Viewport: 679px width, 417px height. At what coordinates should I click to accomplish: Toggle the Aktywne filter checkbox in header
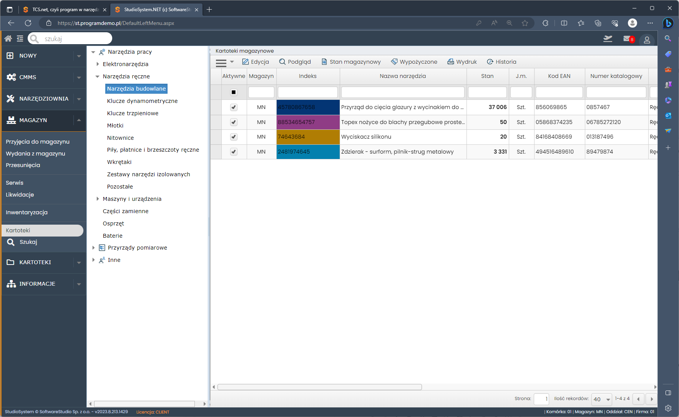[234, 92]
